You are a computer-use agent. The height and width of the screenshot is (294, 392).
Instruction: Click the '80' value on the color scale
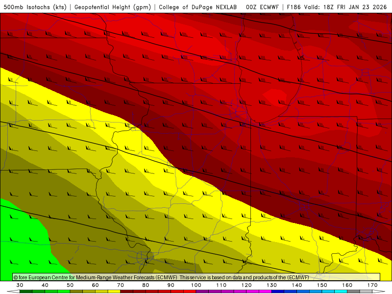point(146,285)
